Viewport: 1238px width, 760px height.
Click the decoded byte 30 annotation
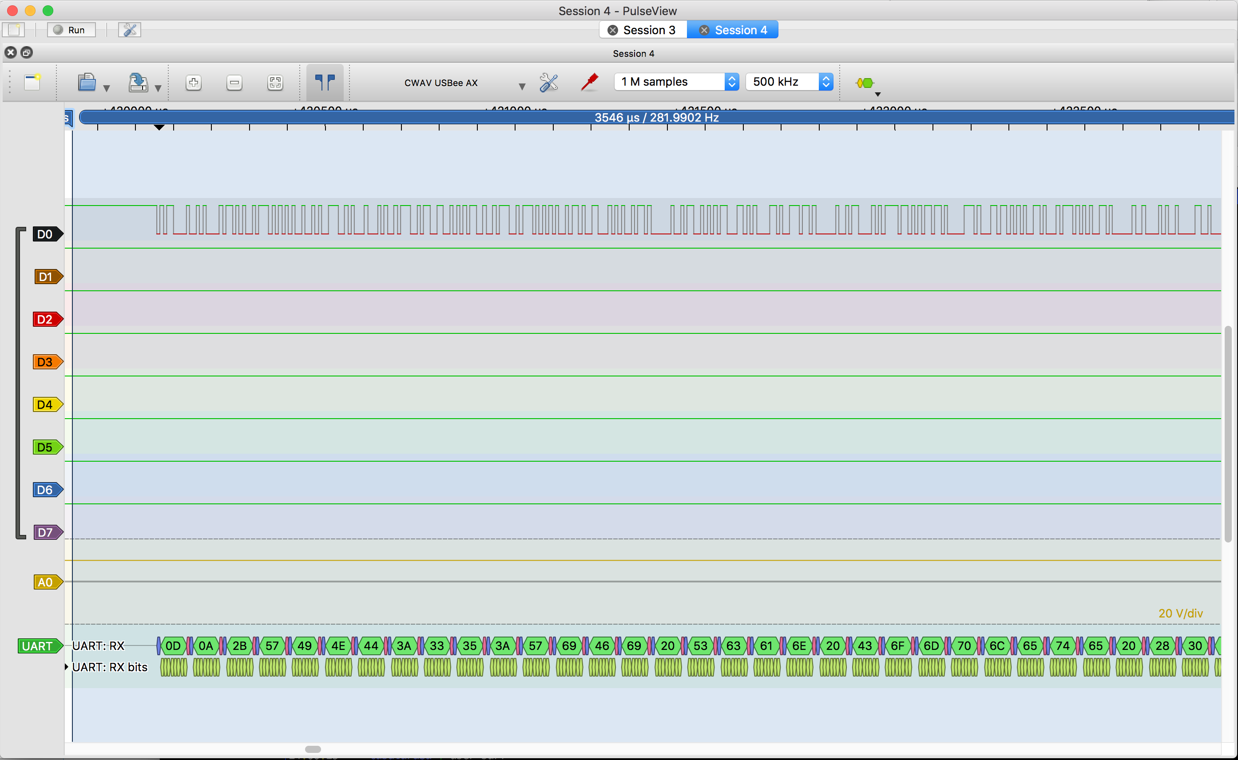(x=1195, y=646)
